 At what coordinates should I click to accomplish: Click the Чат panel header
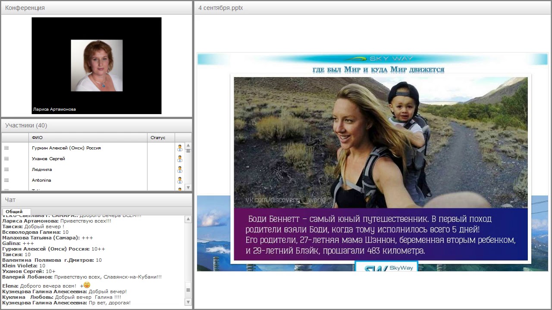(x=97, y=200)
